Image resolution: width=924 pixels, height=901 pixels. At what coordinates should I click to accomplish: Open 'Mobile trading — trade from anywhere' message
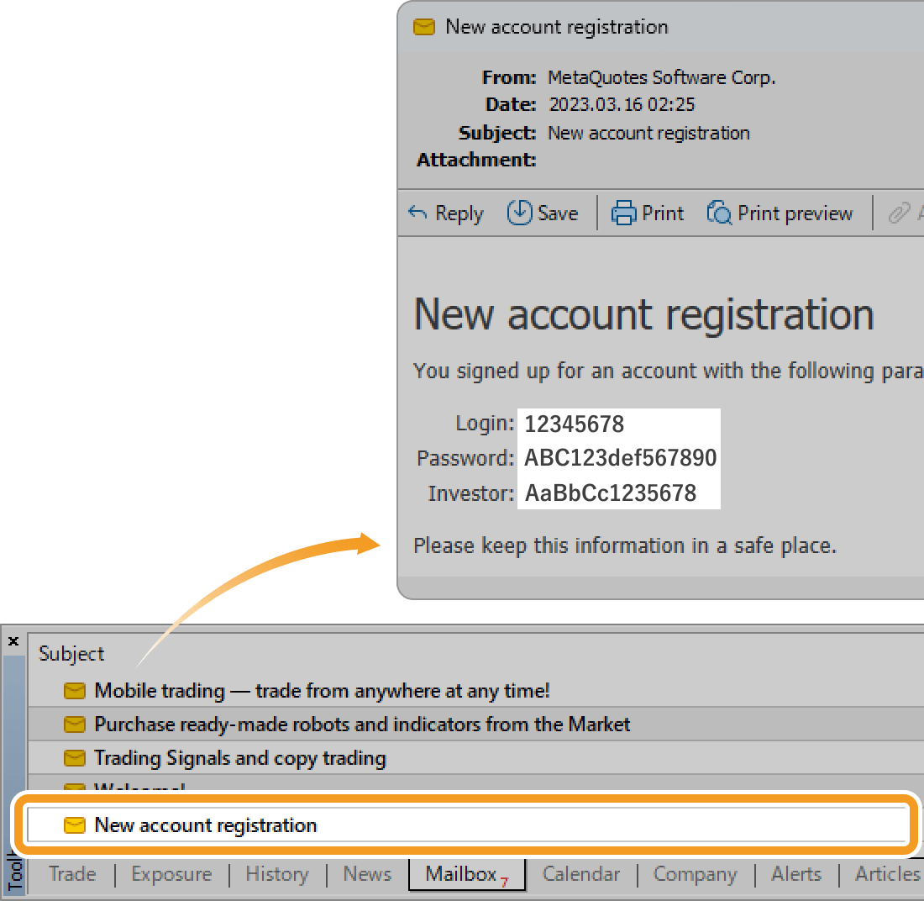pyautogui.click(x=322, y=691)
